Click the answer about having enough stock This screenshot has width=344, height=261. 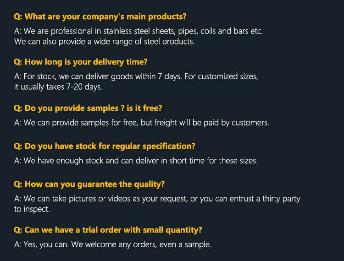pos(136,161)
